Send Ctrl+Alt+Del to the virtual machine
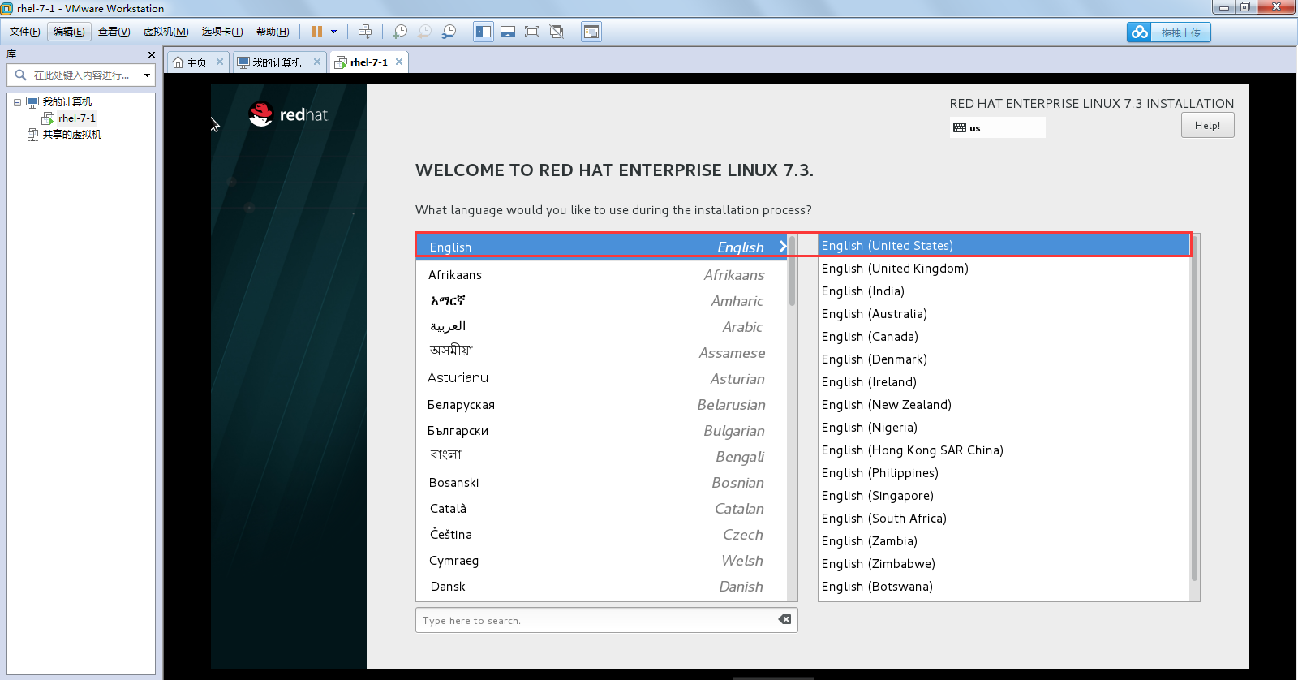 [x=365, y=32]
